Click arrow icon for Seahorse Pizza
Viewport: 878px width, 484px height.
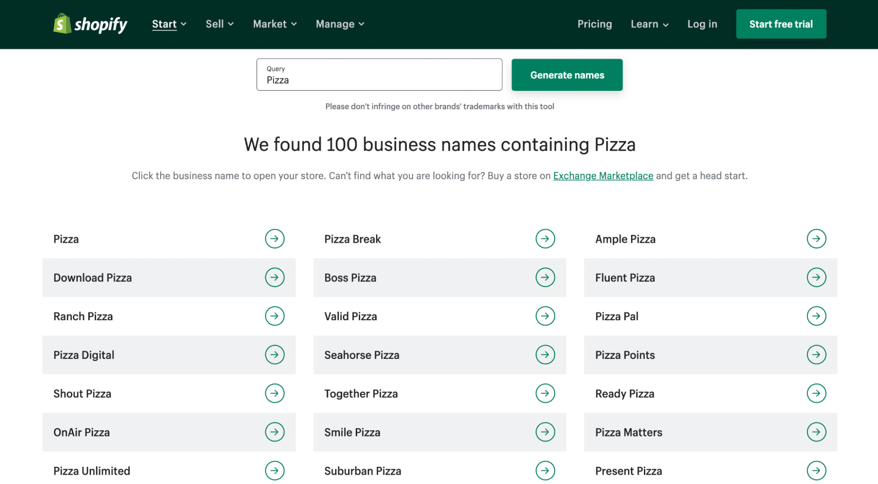pos(545,355)
